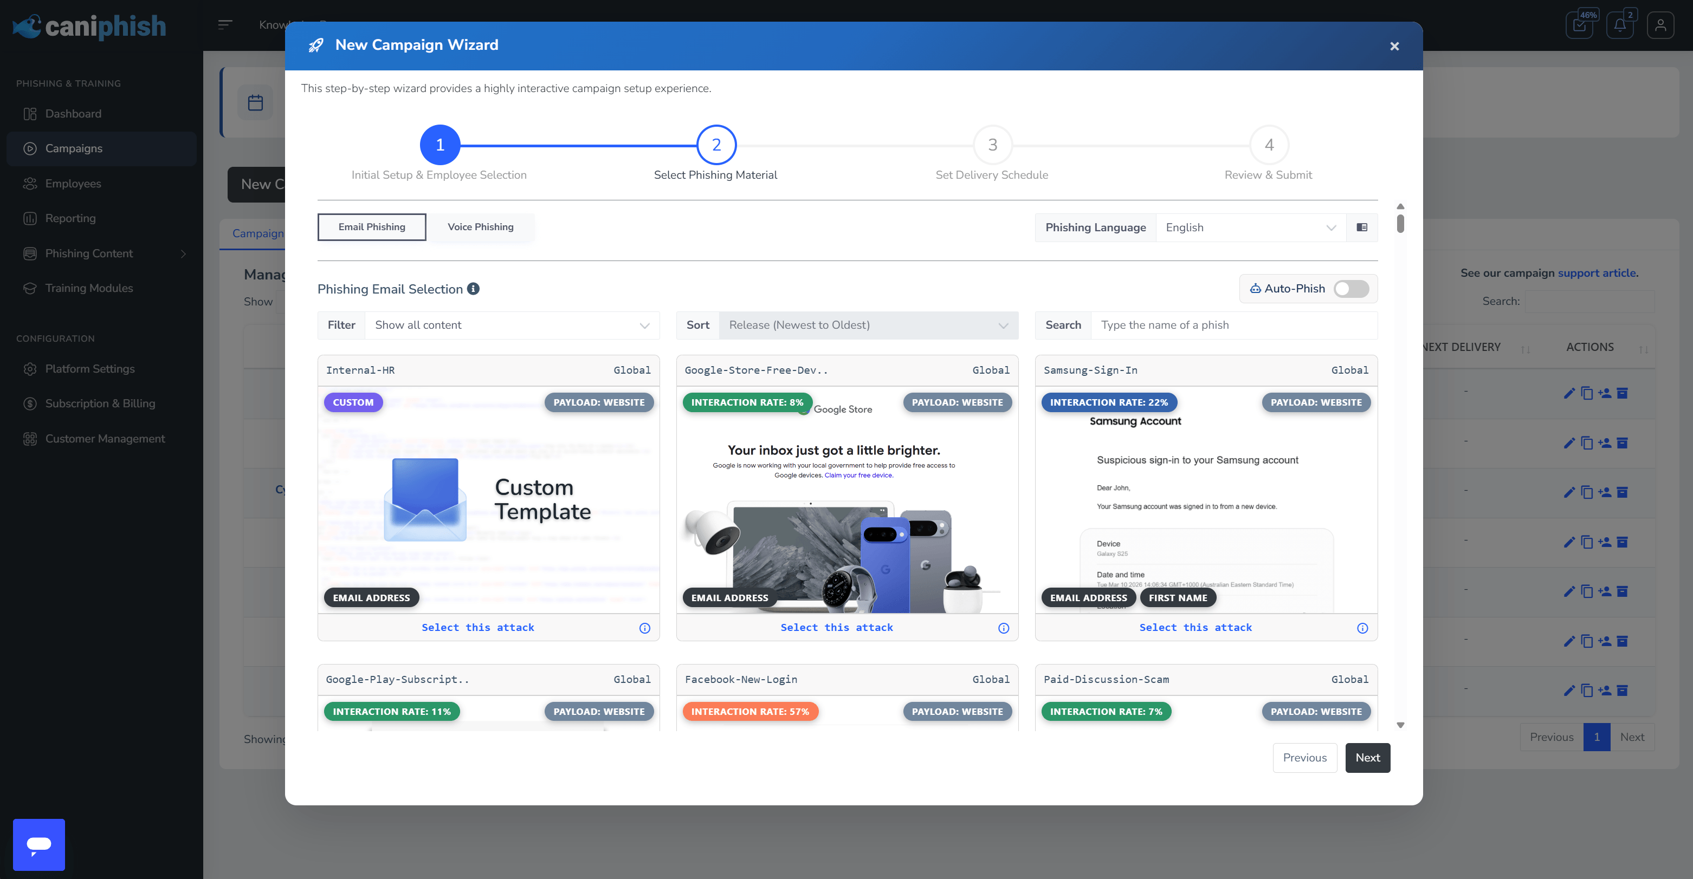Click the calendar icon behind the wizard
This screenshot has height=879, width=1693.
pos(255,102)
